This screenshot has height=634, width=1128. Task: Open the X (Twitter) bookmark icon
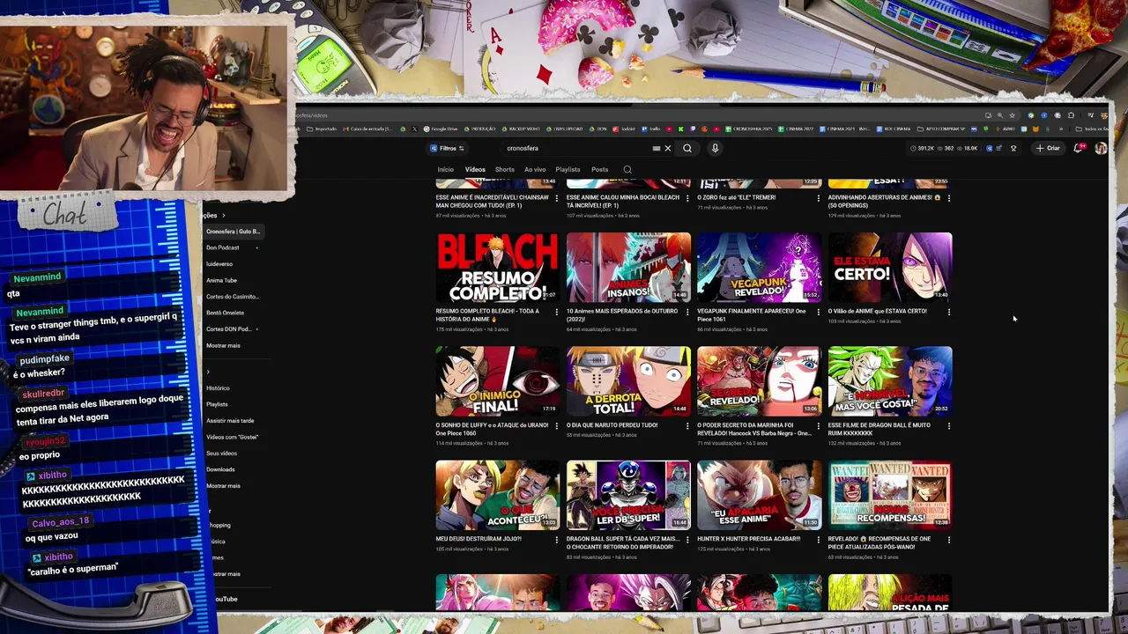click(415, 129)
